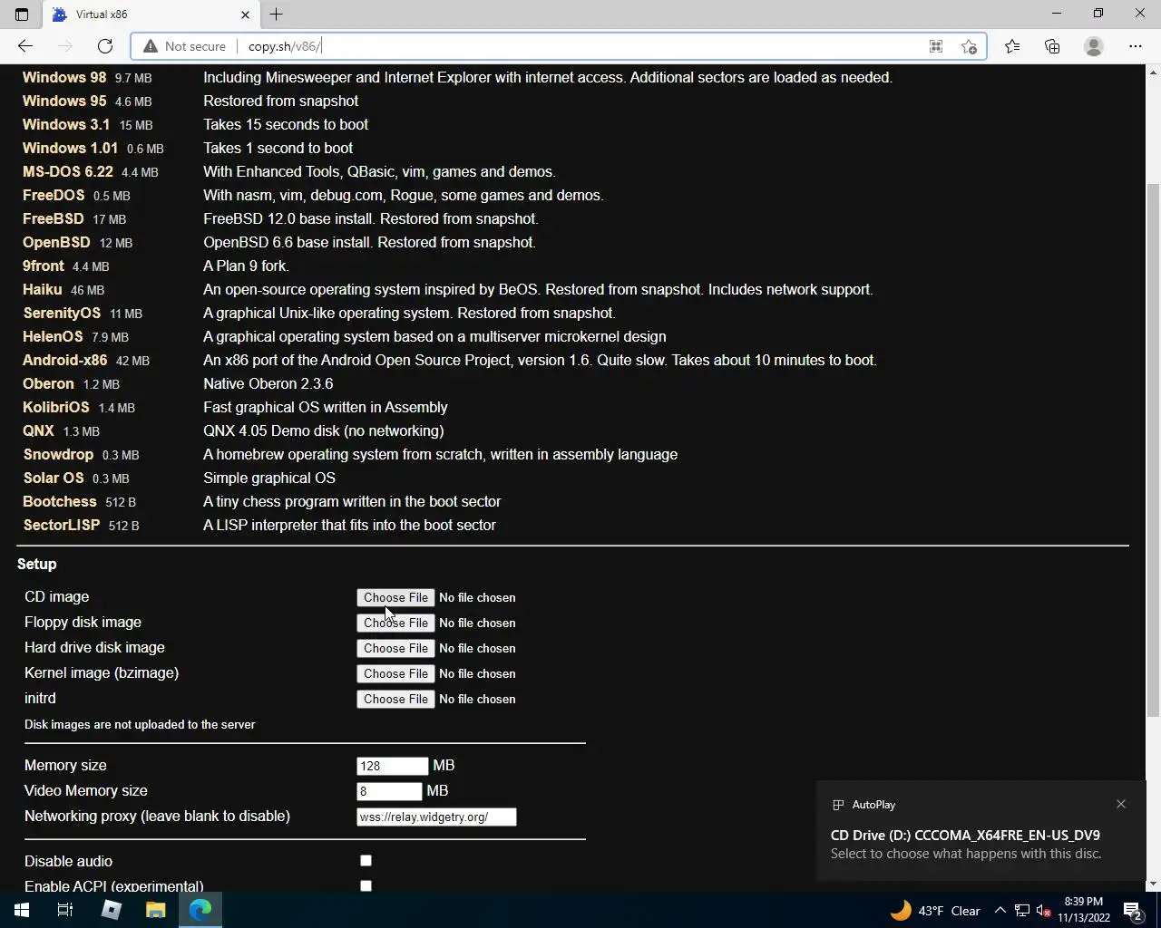This screenshot has height=928, width=1161.
Task: Launch Windows 1.01
Action: 70,148
